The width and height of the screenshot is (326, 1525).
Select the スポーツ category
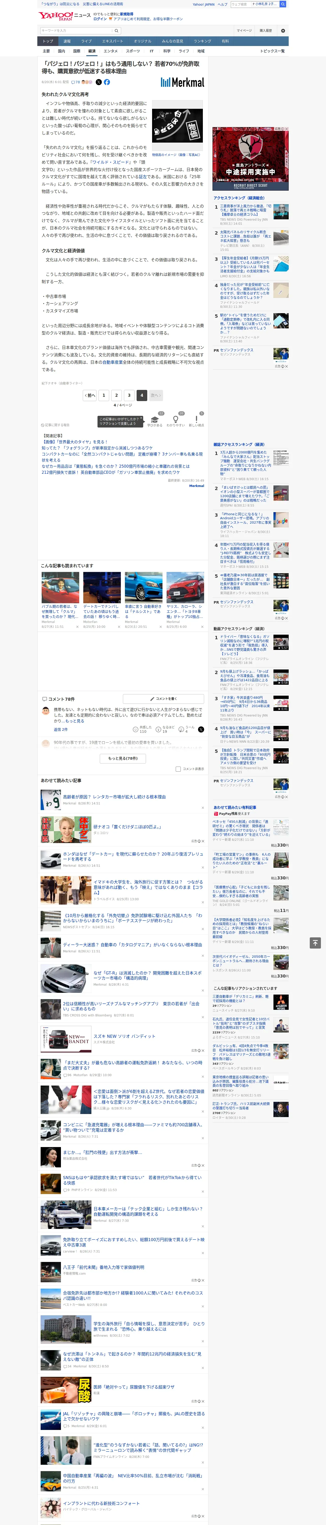click(x=133, y=51)
